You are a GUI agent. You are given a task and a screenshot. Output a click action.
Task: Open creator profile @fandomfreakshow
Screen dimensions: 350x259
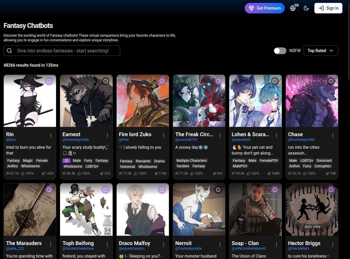(78, 248)
